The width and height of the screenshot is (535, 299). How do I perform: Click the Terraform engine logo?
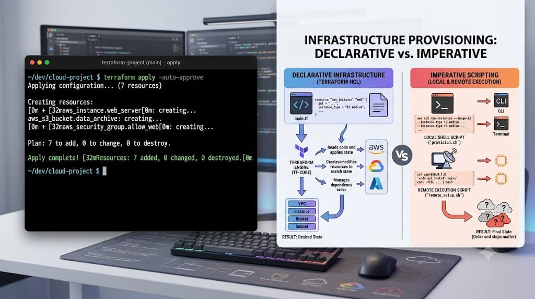tap(301, 151)
